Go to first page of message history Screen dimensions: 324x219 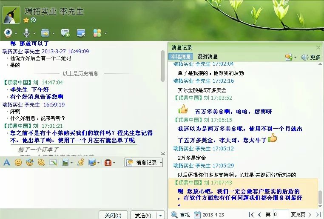pyautogui.click(x=251, y=215)
